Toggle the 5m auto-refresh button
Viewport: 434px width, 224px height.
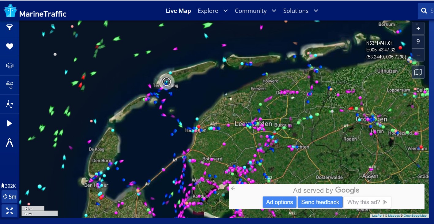click(x=9, y=196)
